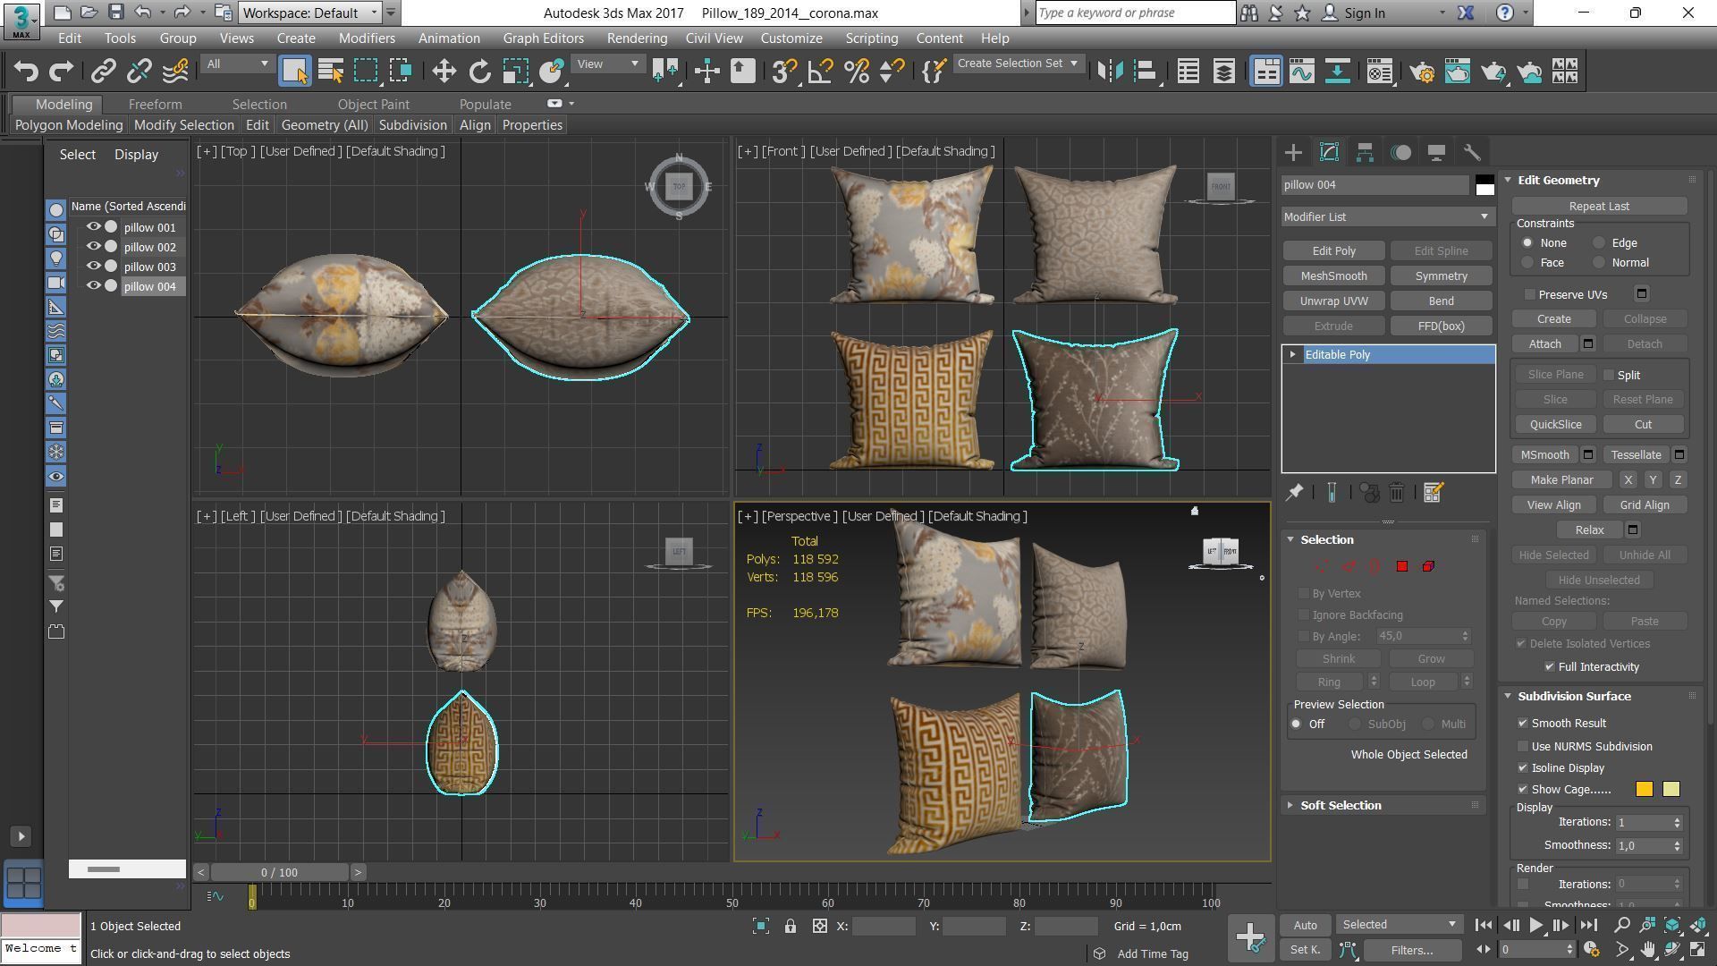
Task: Click the pale yellow cage color swatch
Action: pos(1670,790)
